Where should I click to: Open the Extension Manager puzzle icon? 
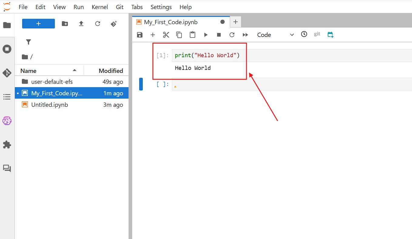click(7, 145)
